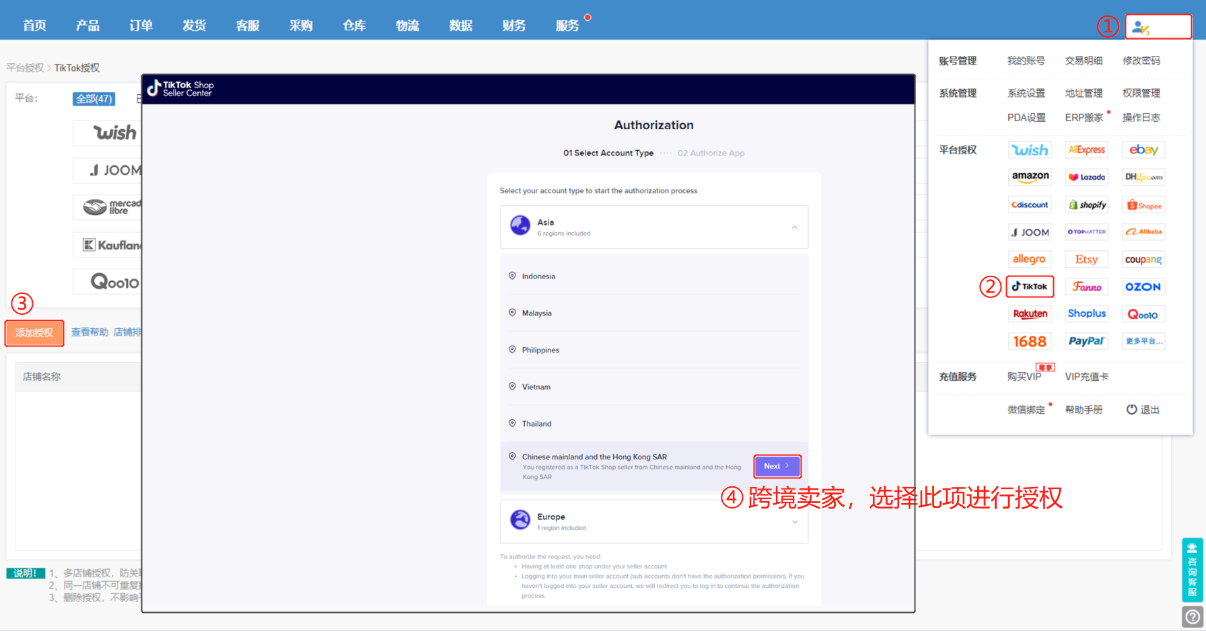Select the Indonesia region option
This screenshot has width=1206, height=631.
point(538,276)
